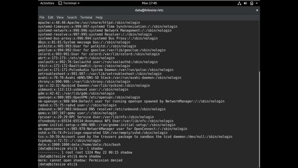Open the clock showing Mon 17:45
This screenshot has width=298, height=168.
pos(149,3)
